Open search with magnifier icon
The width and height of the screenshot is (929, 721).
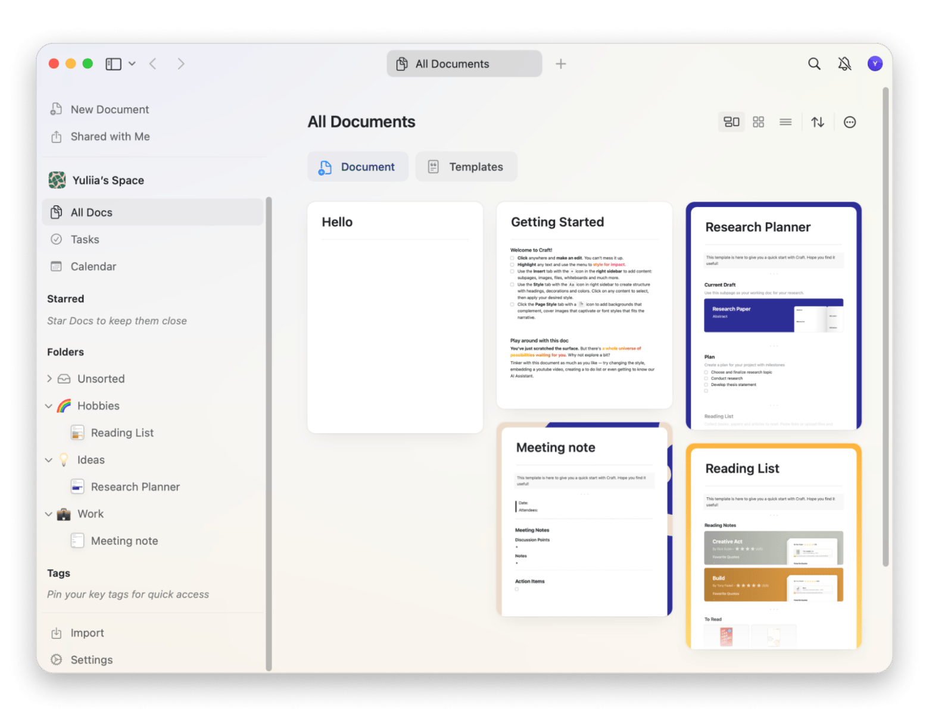(x=814, y=64)
